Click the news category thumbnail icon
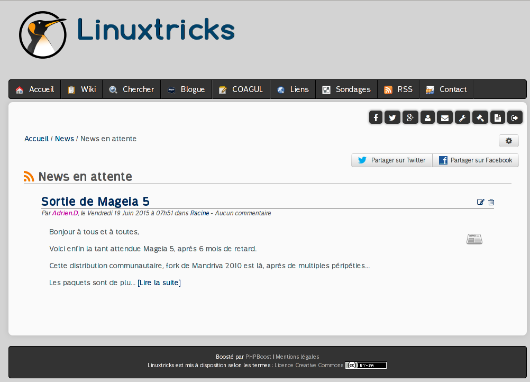The height and width of the screenshot is (382, 530). (474, 239)
